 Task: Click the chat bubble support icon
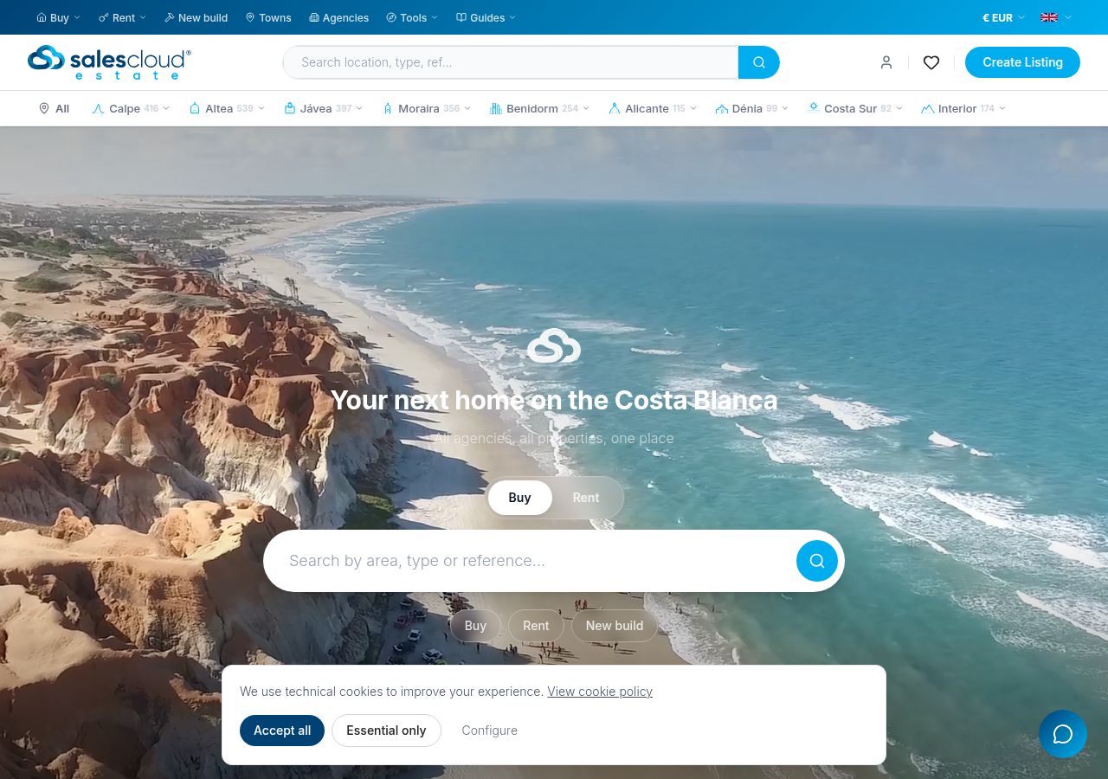coord(1062,734)
